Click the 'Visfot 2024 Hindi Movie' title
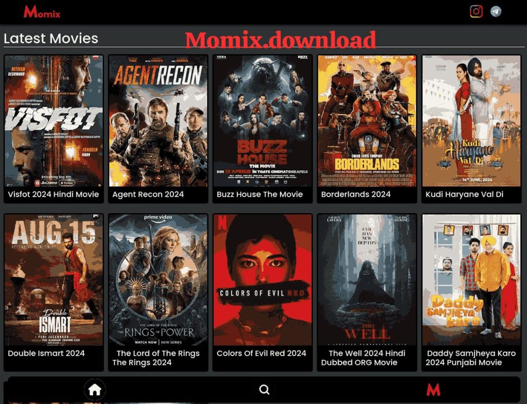The width and height of the screenshot is (527, 404). tap(54, 194)
